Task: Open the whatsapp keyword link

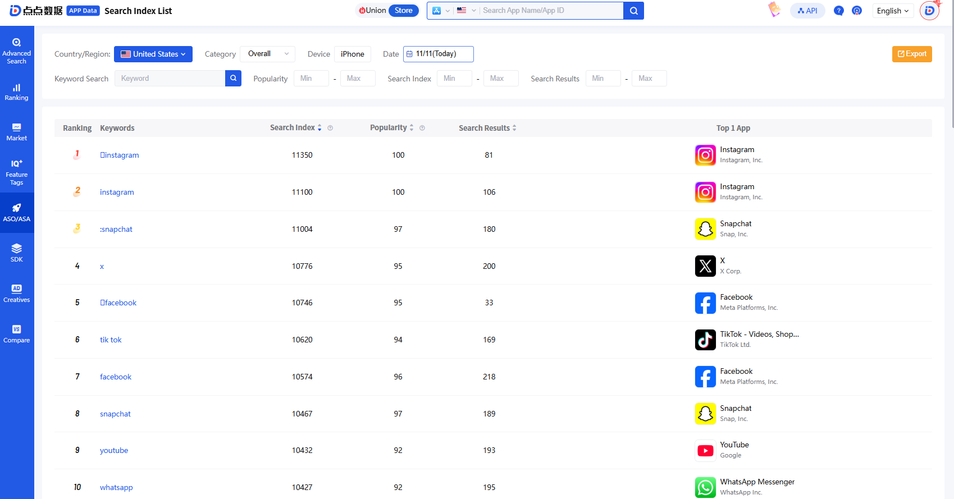Action: click(116, 487)
